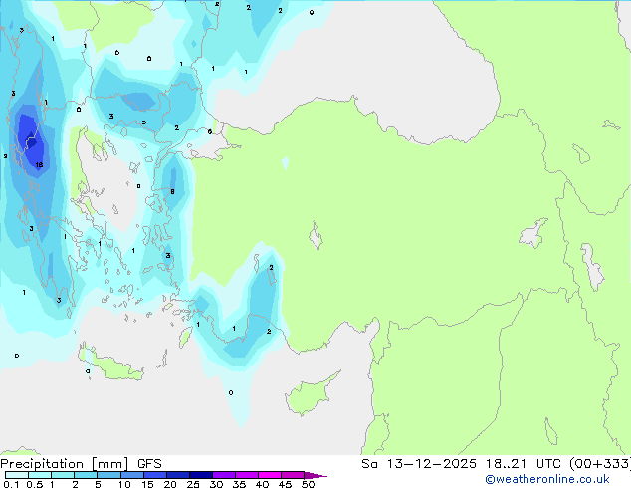This screenshot has width=631, height=488.
Task: Click the legend label '0.5'
Action: point(34,484)
